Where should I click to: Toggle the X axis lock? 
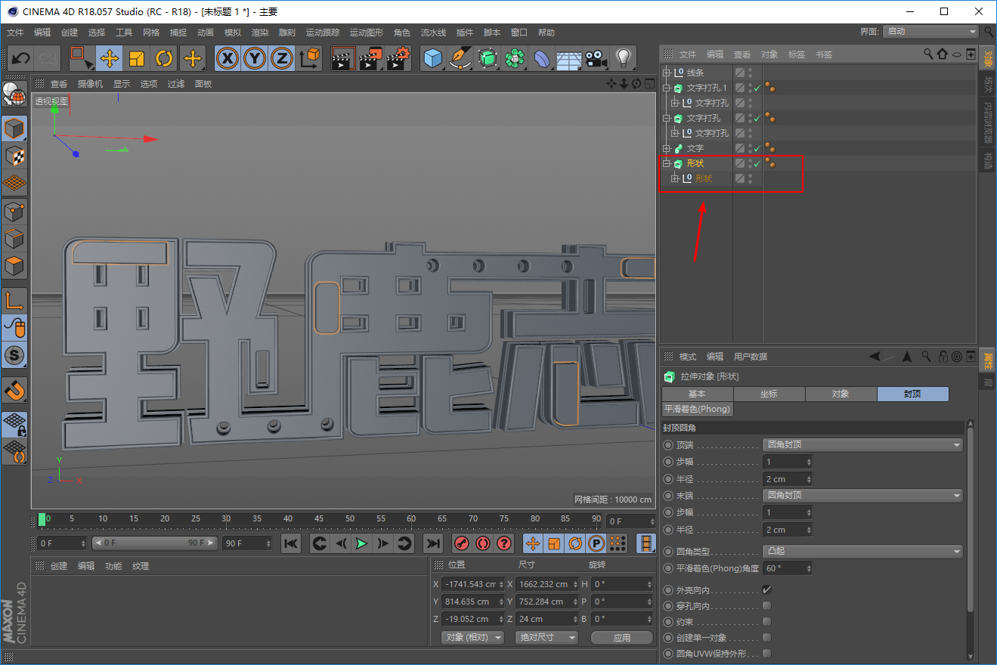(x=227, y=58)
